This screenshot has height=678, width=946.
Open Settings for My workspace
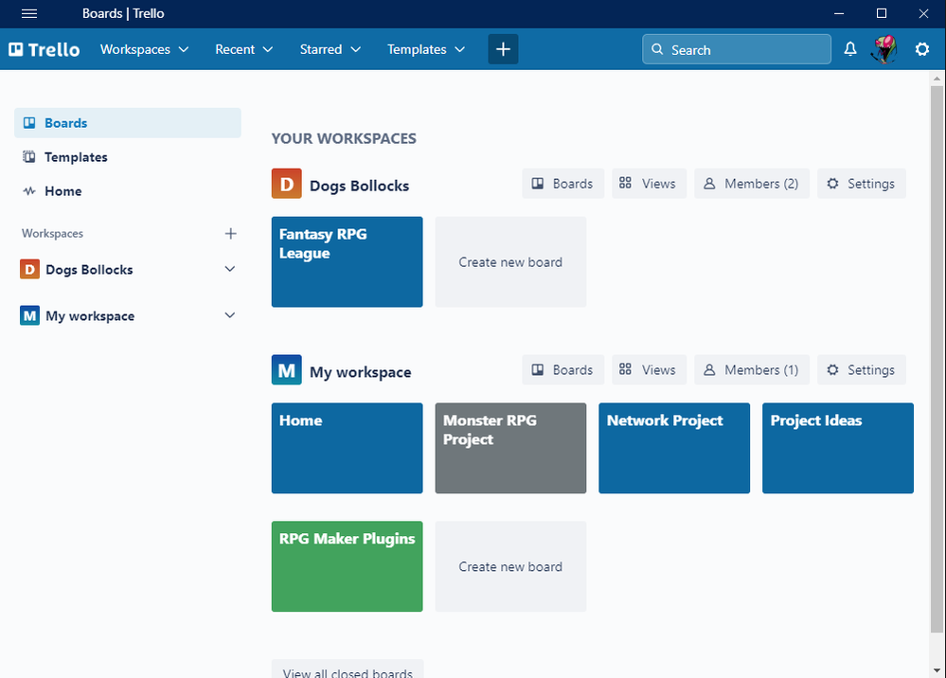click(862, 369)
